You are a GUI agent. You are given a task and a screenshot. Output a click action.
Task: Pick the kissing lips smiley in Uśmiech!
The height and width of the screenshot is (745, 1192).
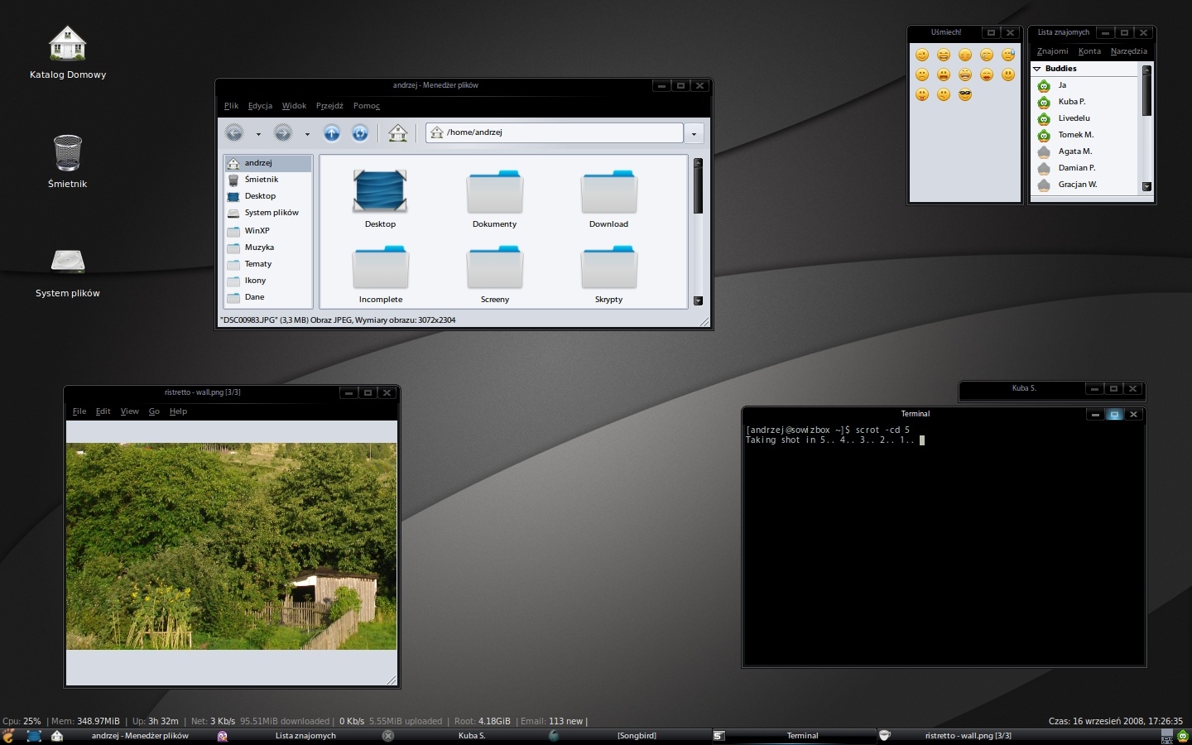[987, 74]
